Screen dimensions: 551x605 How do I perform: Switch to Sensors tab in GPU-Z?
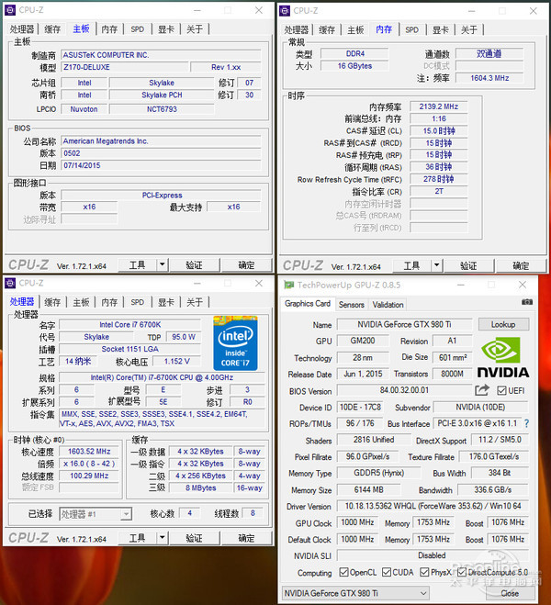351,305
